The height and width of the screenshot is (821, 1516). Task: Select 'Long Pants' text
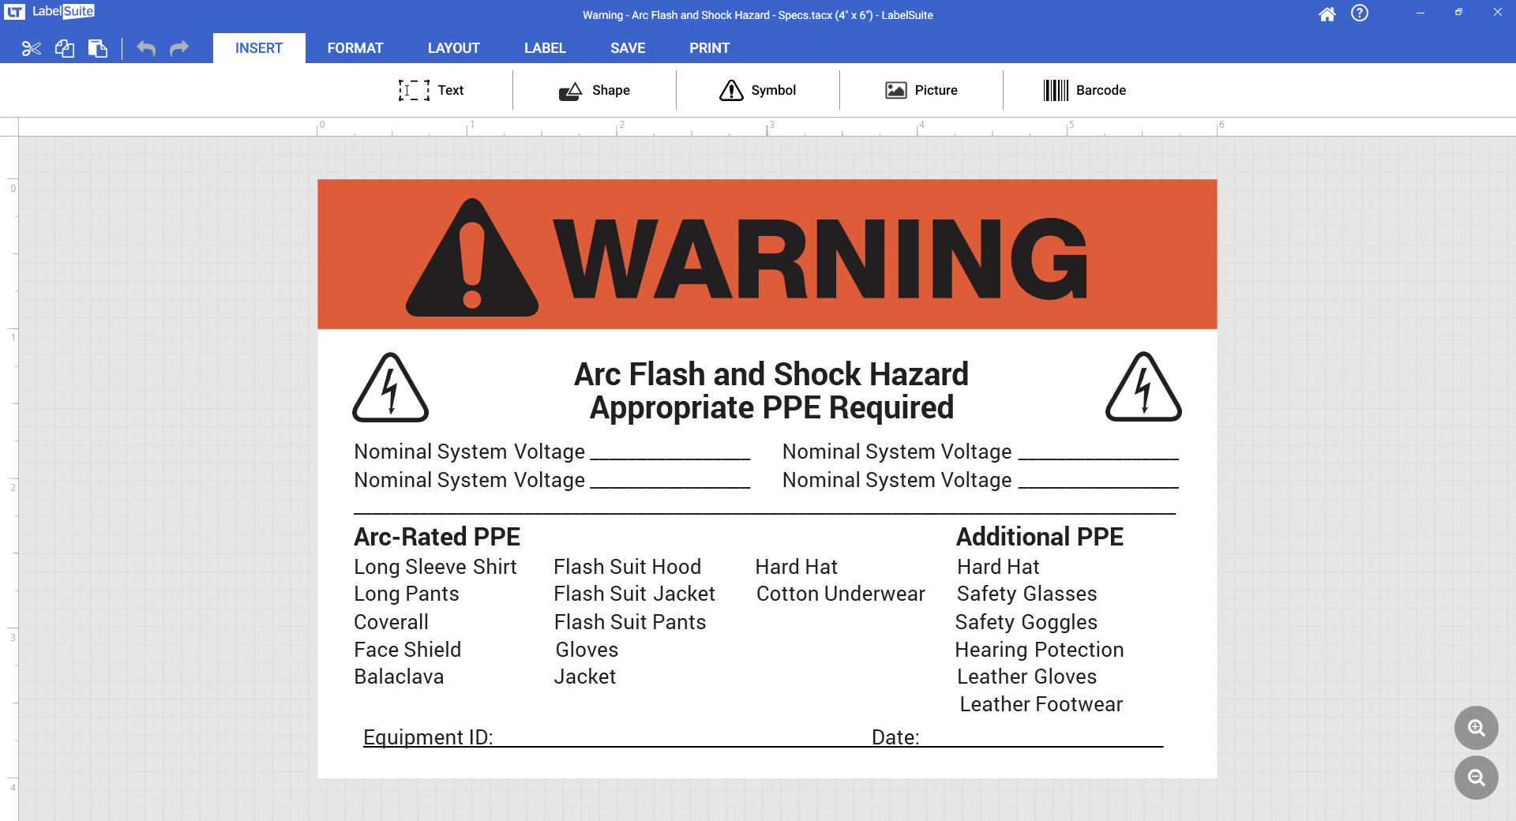coord(407,594)
